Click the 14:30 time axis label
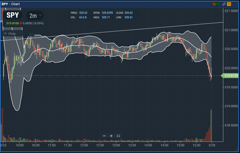 tap(165, 145)
